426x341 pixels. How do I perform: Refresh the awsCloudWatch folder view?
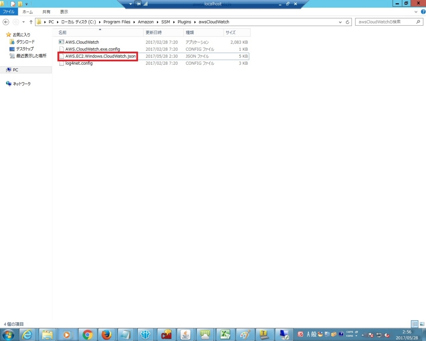coord(347,22)
